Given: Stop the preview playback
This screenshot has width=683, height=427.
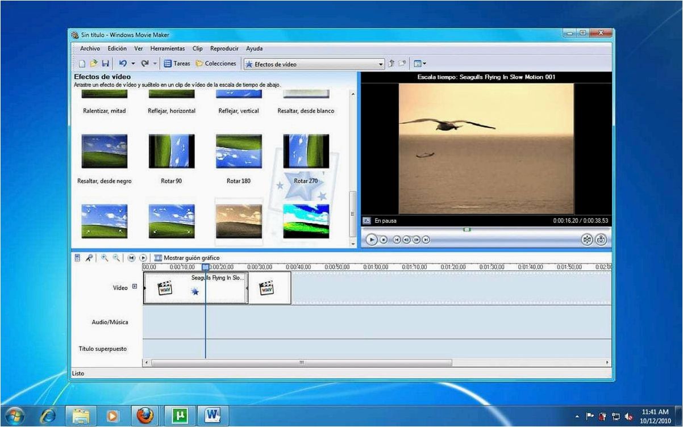Looking at the screenshot, I should coord(384,240).
